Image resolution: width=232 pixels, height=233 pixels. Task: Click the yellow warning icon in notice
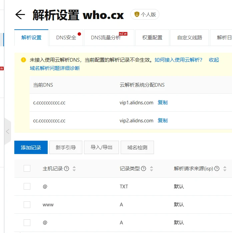click(23, 60)
